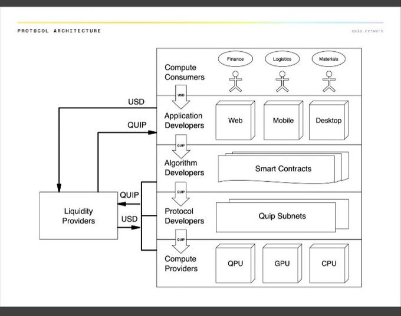Click the Compute Consumers label
Screen dimensions: 401x316
pyautogui.click(x=185, y=72)
